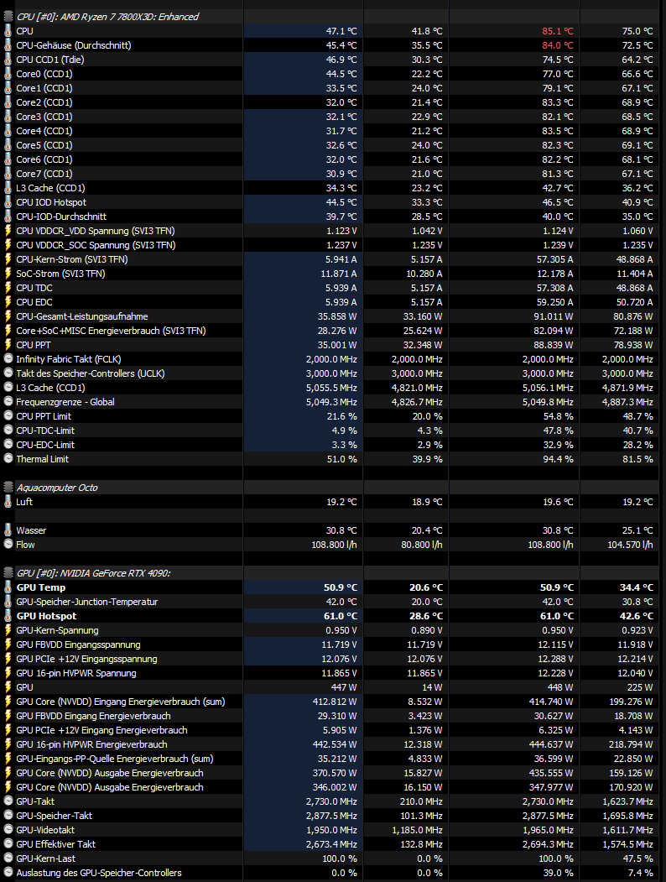Screen dimensions: 666x882
Task: Click the round icon beside Flow
Action: pyautogui.click(x=8, y=545)
